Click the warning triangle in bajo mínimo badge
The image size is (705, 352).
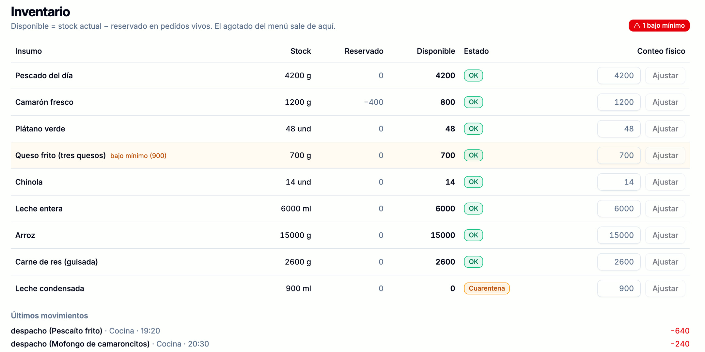click(637, 25)
